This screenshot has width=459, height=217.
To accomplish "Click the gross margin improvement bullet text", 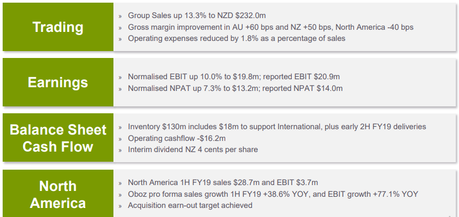I will point(271,27).
